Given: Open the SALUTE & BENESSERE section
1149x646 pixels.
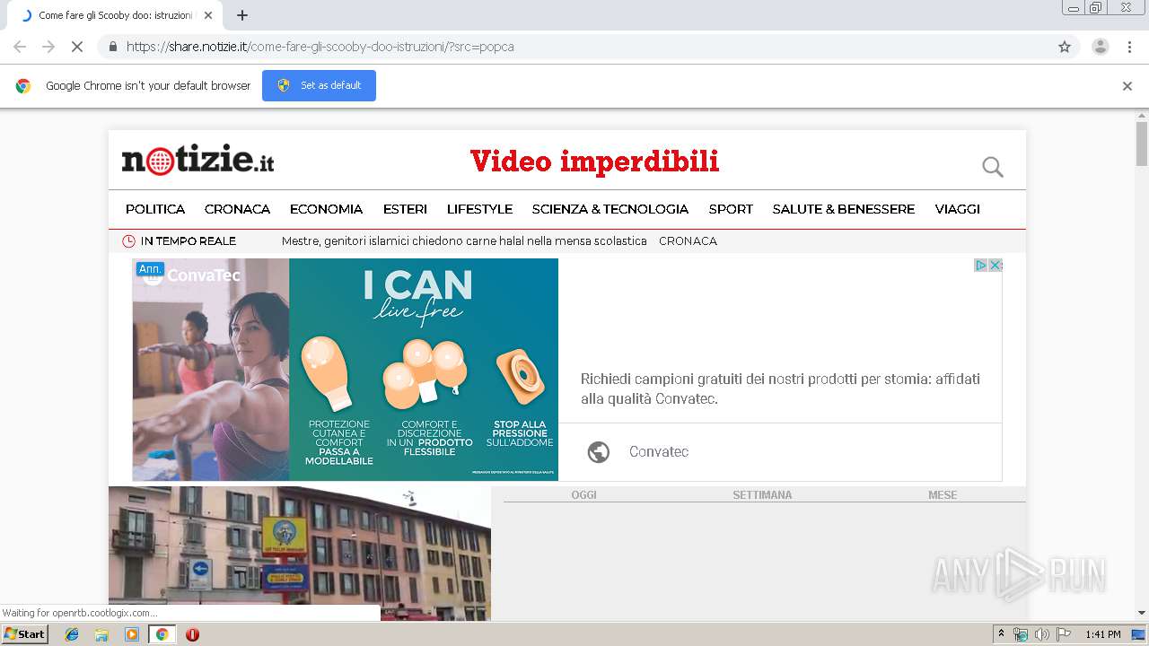Looking at the screenshot, I should coord(844,209).
